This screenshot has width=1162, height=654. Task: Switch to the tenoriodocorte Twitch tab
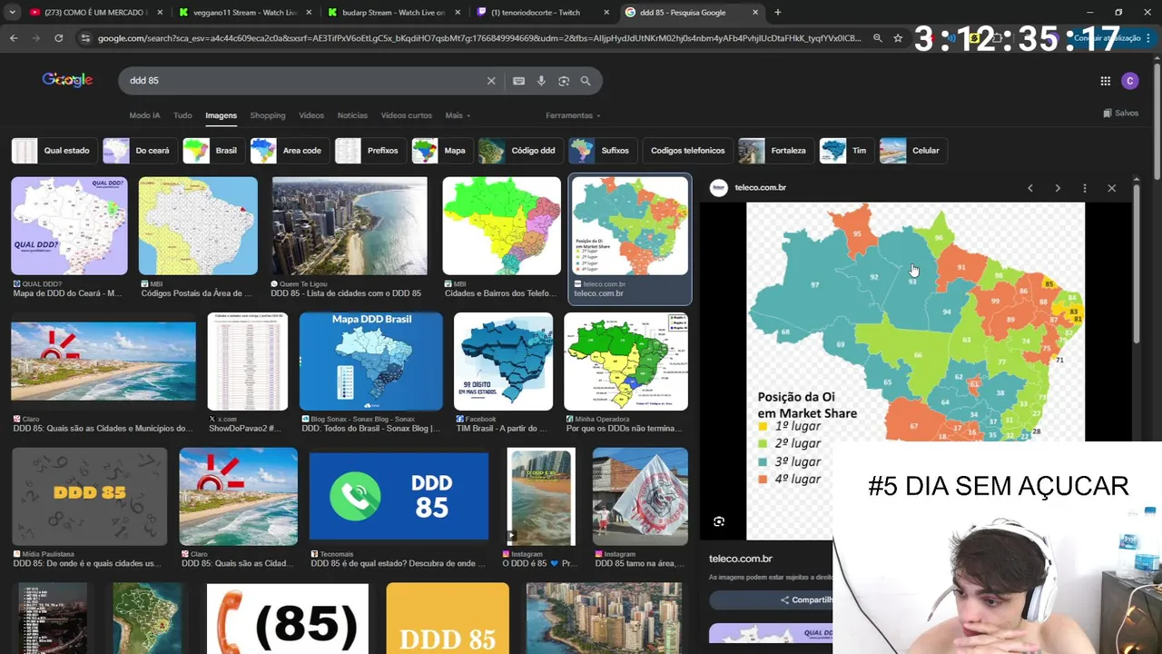543,13
